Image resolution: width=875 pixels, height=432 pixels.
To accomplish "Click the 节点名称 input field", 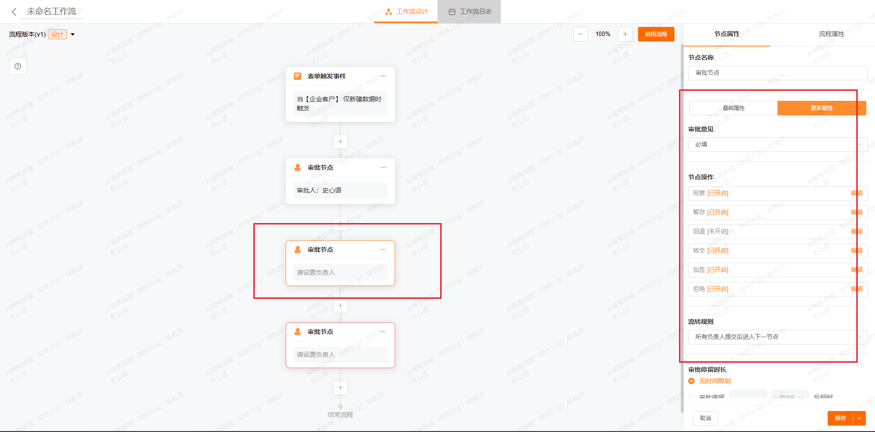I will (777, 73).
